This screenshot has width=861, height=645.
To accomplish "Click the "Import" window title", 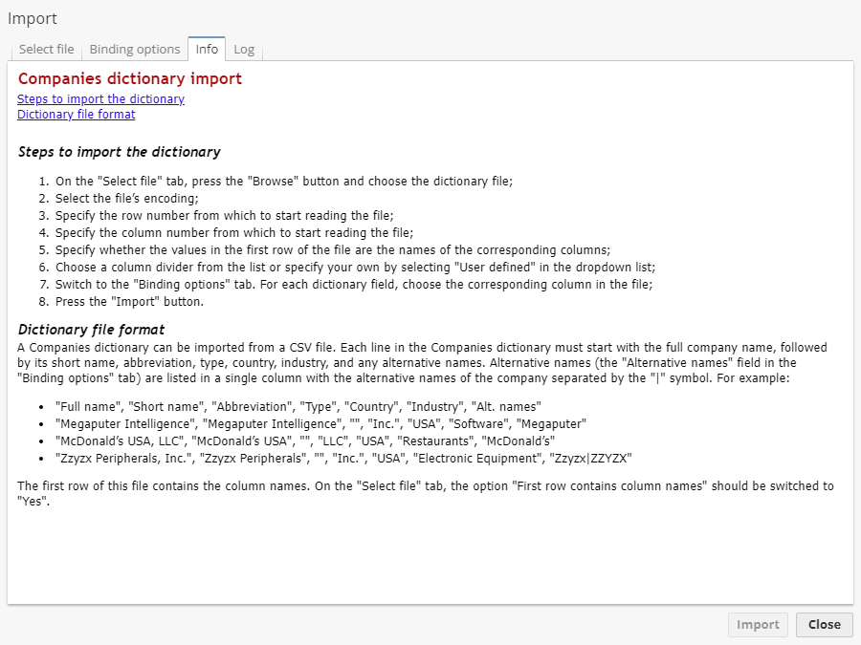I will coord(33,18).
